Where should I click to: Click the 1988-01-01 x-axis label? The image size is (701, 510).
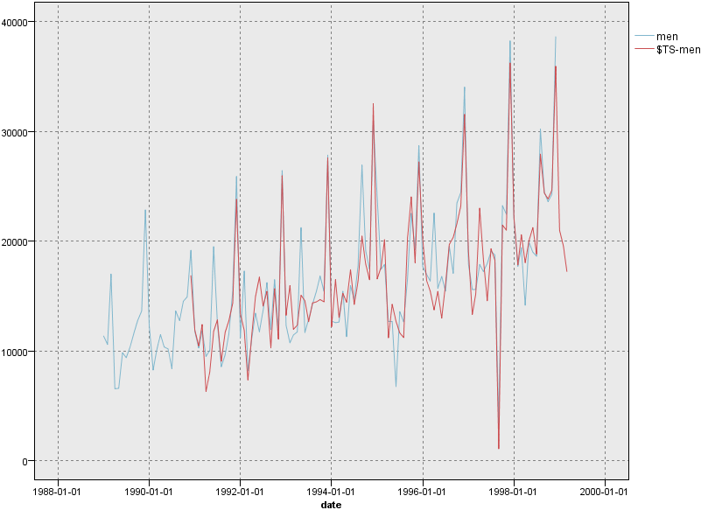(58, 492)
